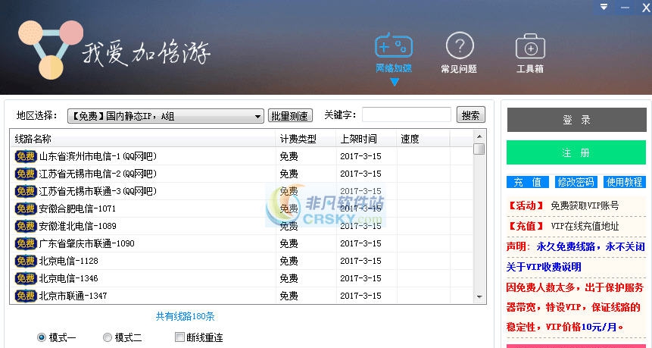The height and width of the screenshot is (348, 652).
Task: Expand the 地区选择 region dropdown
Action: click(166, 116)
